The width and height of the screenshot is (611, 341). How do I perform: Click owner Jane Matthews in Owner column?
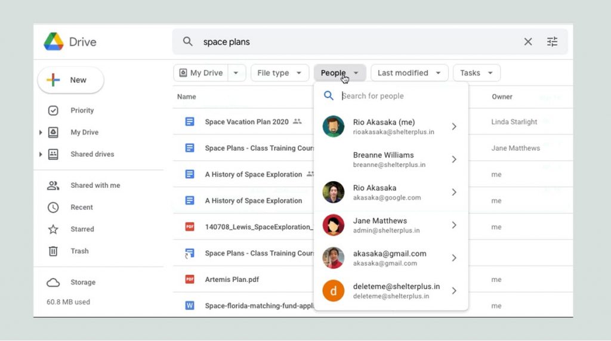point(516,148)
